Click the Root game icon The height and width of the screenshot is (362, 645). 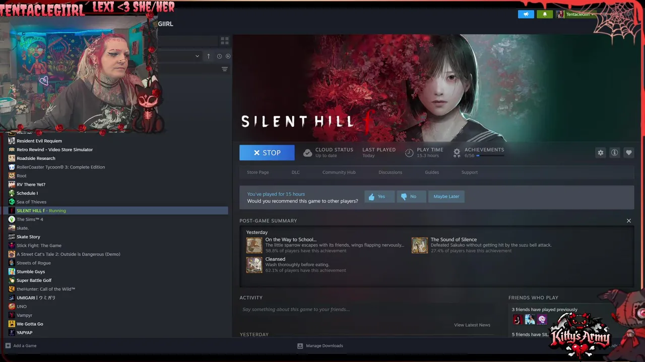point(12,176)
